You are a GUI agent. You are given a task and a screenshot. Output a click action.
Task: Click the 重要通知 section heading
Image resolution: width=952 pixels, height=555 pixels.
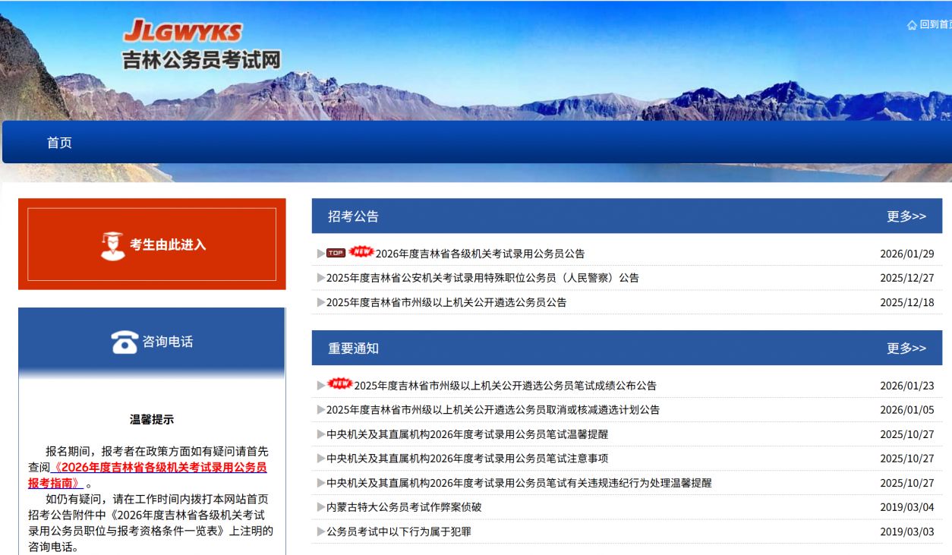[353, 348]
